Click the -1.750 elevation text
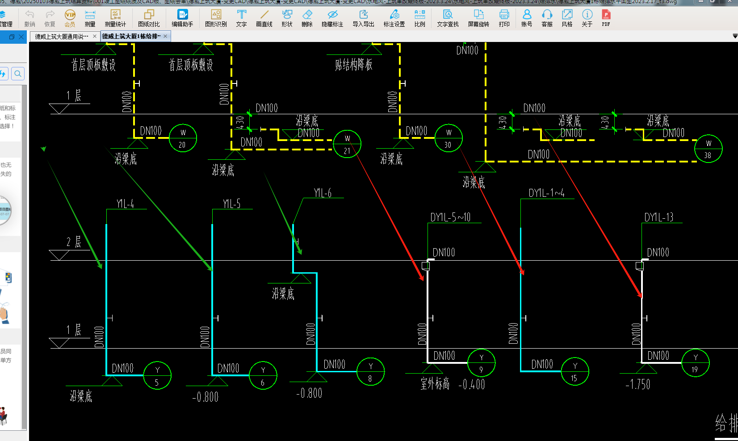Viewport: 738px width, 441px height. pos(638,384)
